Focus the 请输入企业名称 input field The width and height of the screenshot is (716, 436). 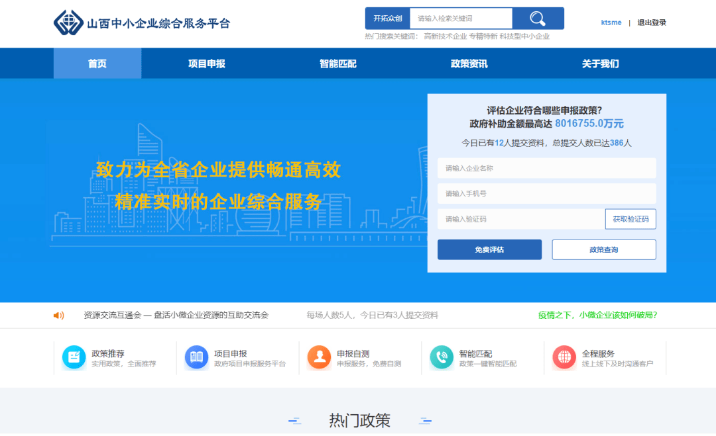[546, 168]
